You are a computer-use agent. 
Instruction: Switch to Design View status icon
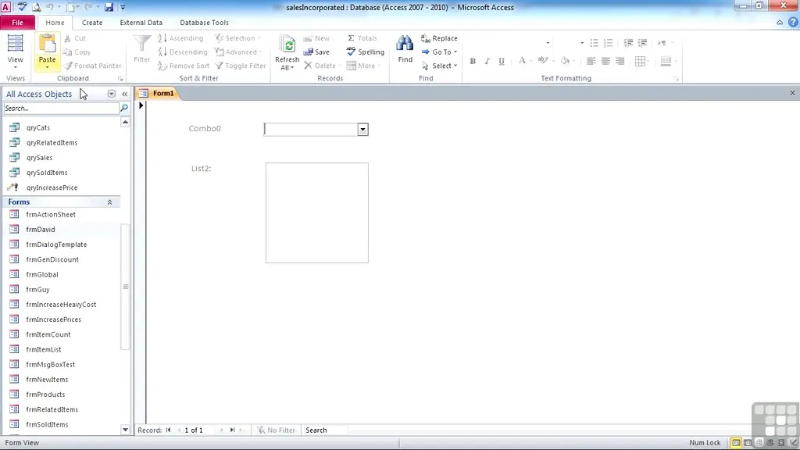click(793, 443)
